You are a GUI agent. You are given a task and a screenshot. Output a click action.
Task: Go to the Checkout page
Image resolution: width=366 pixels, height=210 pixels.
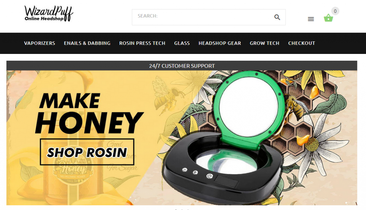click(302, 43)
